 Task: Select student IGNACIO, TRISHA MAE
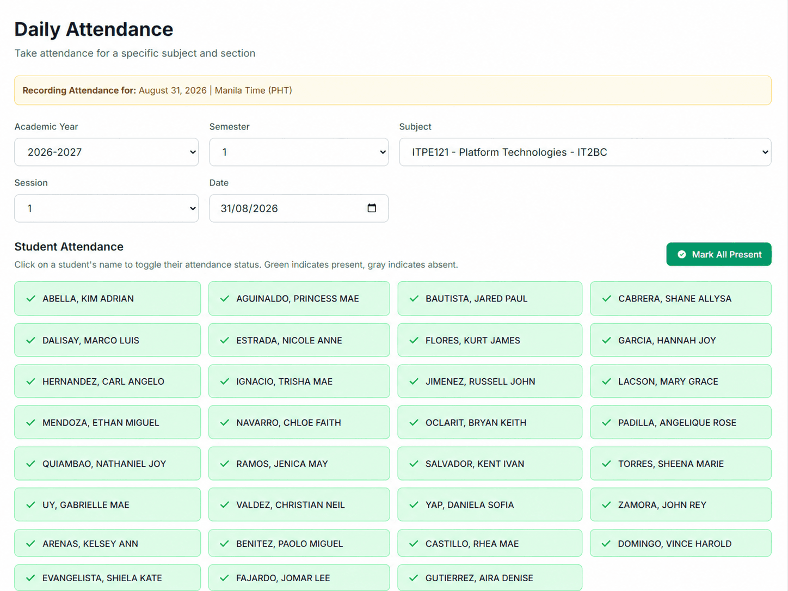(299, 381)
